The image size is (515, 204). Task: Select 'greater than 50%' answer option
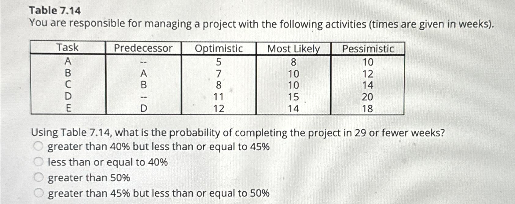[x=39, y=177]
